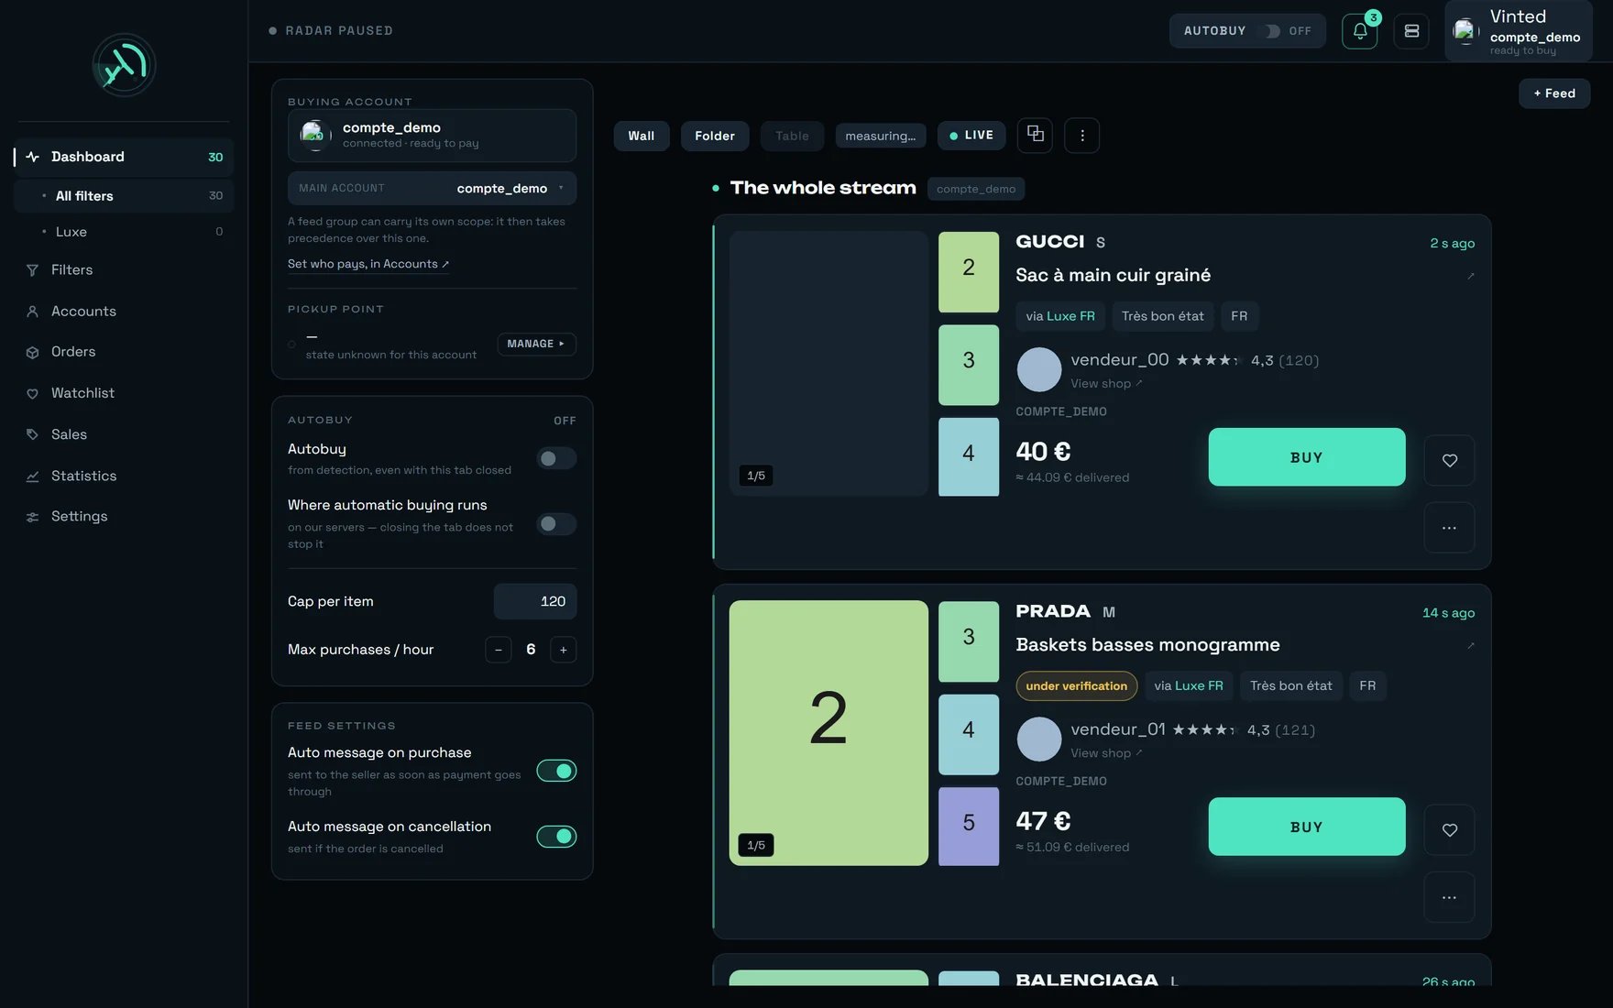Open Watchlist page

point(124,393)
